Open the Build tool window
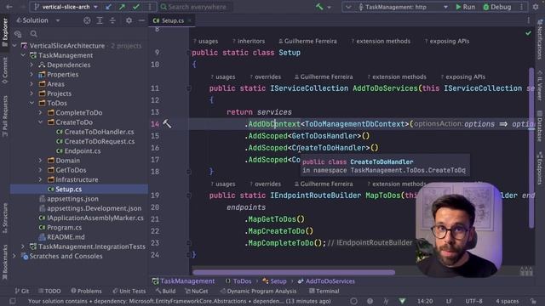Viewport: 545px width, 306px height. (x=166, y=291)
